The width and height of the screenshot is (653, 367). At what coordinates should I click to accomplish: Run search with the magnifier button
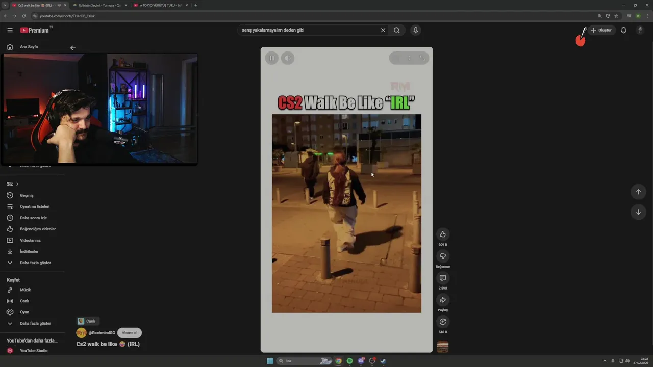pos(396,30)
